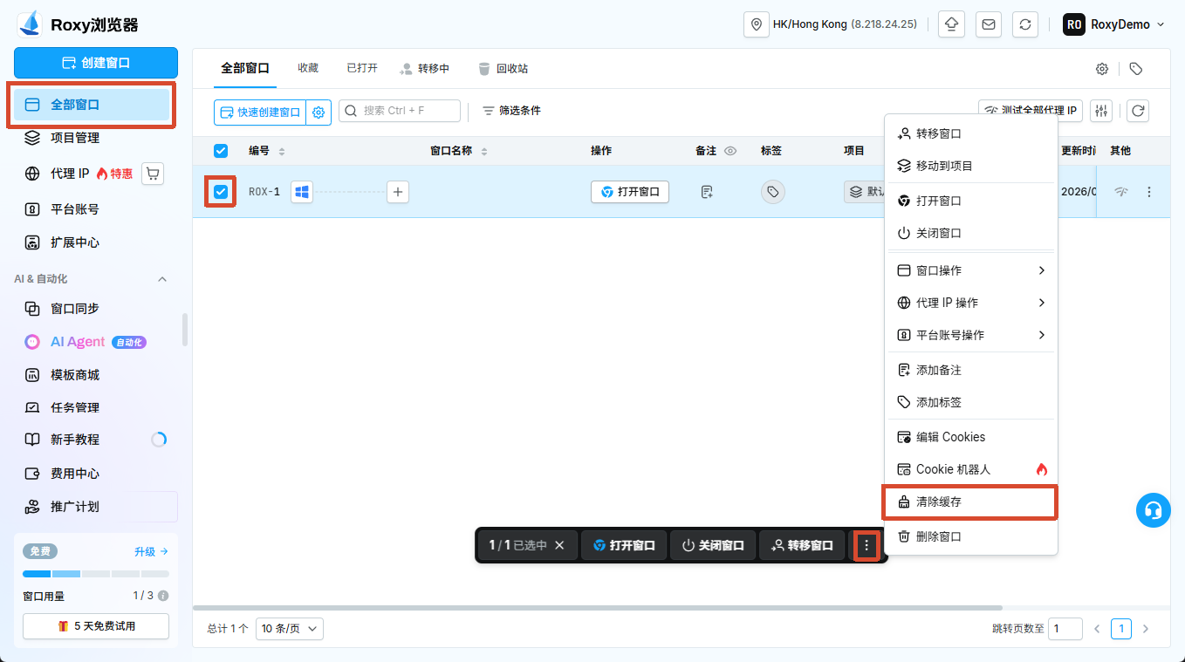Image resolution: width=1185 pixels, height=662 pixels.
Task: Open the settings gear icon next to the tabs
Action: pyautogui.click(x=1102, y=69)
